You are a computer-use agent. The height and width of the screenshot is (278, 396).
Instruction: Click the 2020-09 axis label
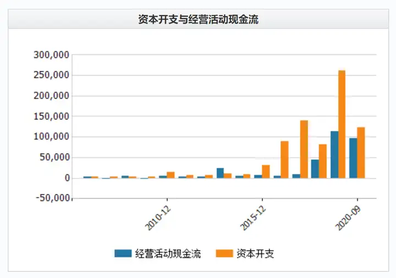pos(348,218)
